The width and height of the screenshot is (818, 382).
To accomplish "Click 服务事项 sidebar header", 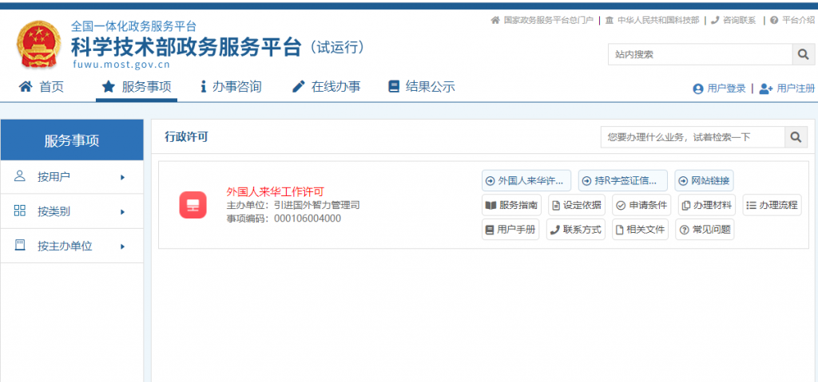I will (72, 140).
